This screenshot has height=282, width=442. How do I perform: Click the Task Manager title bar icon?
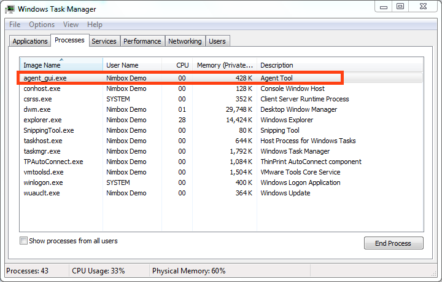click(10, 9)
